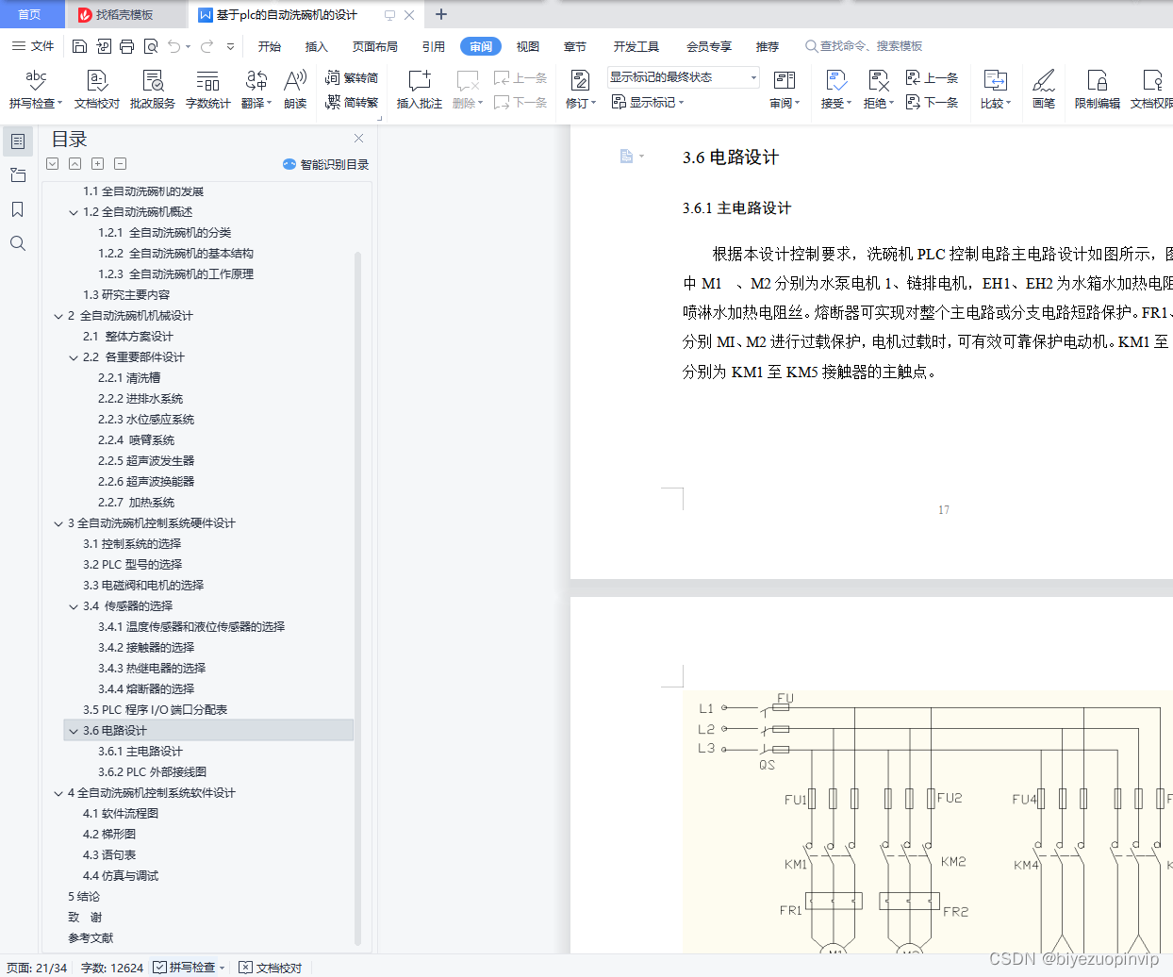Image resolution: width=1173 pixels, height=977 pixels.
Task: Toggle document proofreading in status bar
Action: point(271,968)
